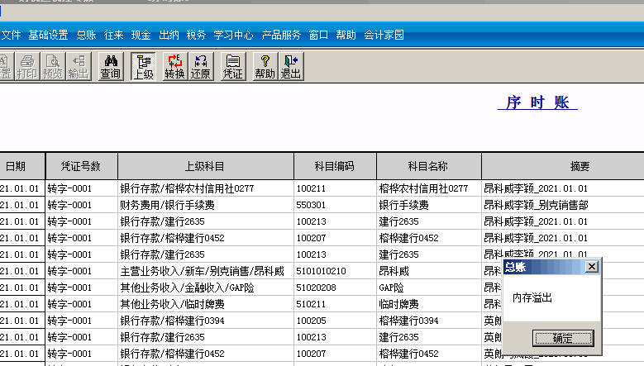This screenshot has height=366, width=644.
Task: Click the 输出 export toolbar icon
Action: 78,66
